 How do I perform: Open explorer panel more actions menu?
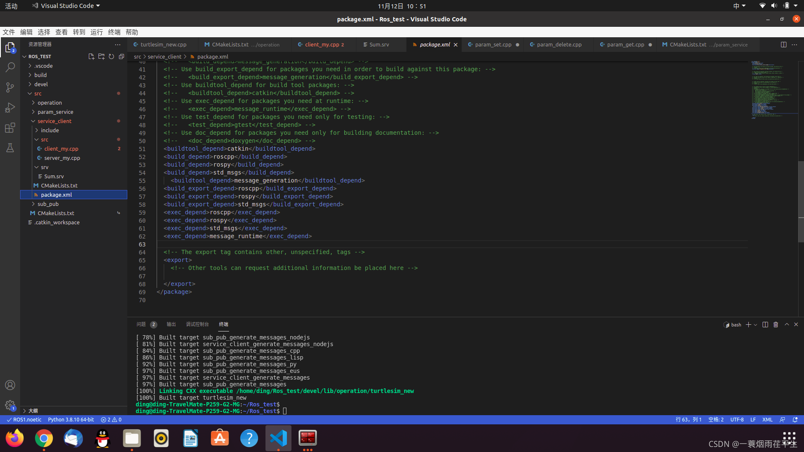pyautogui.click(x=118, y=44)
